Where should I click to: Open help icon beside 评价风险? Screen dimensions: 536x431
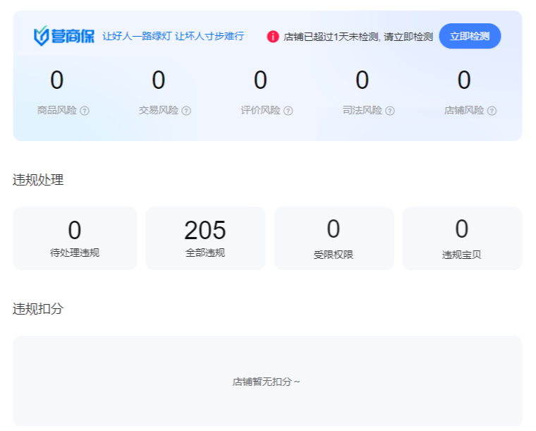(288, 111)
